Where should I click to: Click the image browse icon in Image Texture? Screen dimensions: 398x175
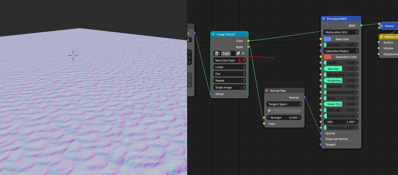click(x=217, y=54)
